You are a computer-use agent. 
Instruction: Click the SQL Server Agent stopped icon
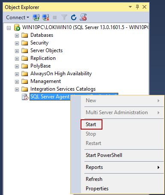pyautogui.click(x=25, y=97)
